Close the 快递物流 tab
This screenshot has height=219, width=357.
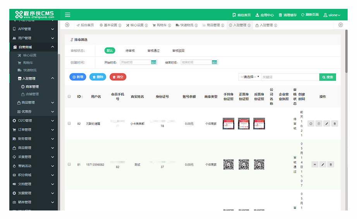196,25
